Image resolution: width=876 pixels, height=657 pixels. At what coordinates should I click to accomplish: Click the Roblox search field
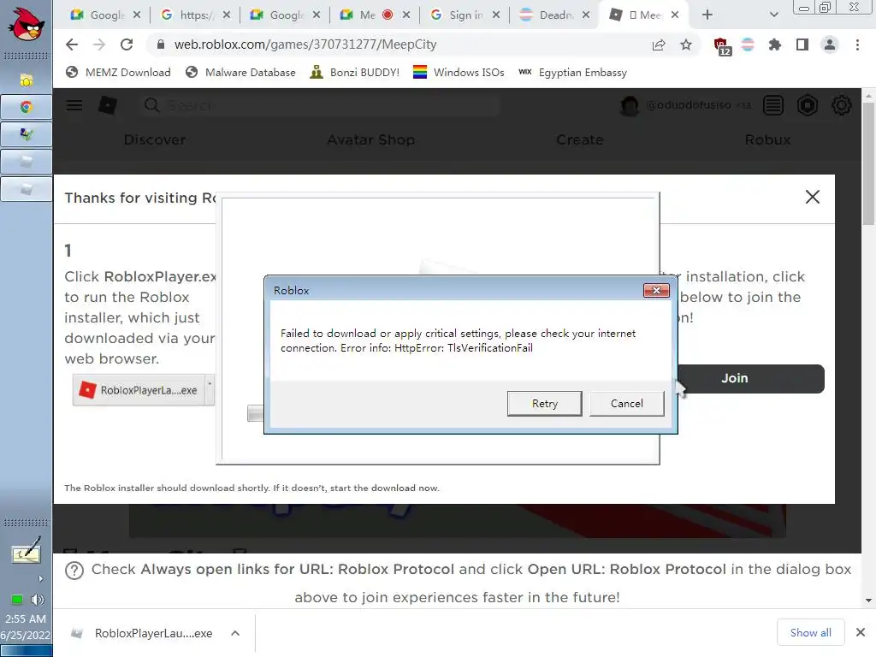click(x=320, y=105)
